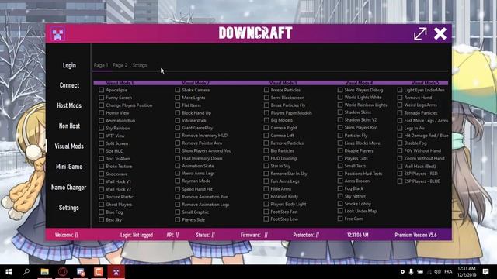497x279 pixels.
Task: Check the Hide Arms option
Action: tap(266, 189)
